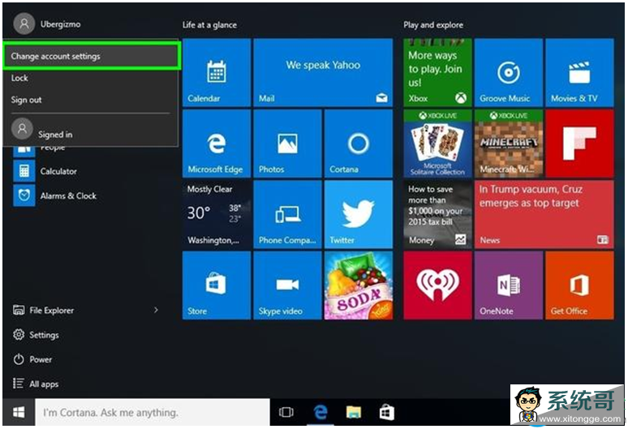Open the Twitter tile
The width and height of the screenshot is (628, 429).
pyautogui.click(x=357, y=214)
